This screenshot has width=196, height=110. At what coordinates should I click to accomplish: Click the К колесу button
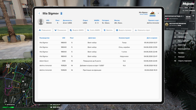[185, 29]
